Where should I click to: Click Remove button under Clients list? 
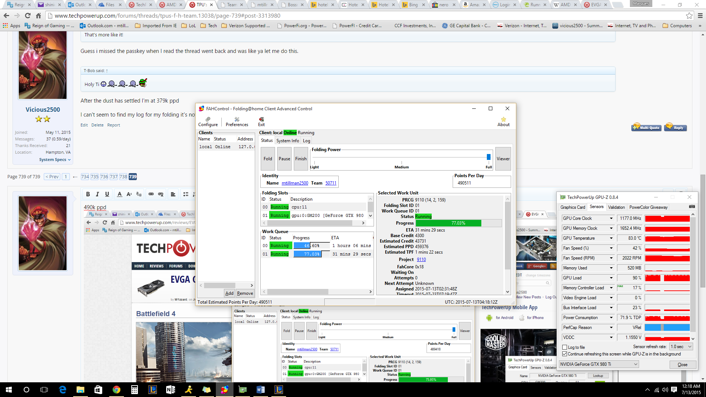245,293
